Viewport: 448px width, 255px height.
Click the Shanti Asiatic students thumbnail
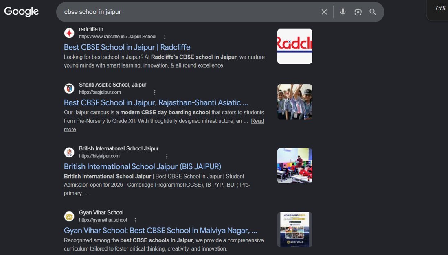[x=294, y=102]
